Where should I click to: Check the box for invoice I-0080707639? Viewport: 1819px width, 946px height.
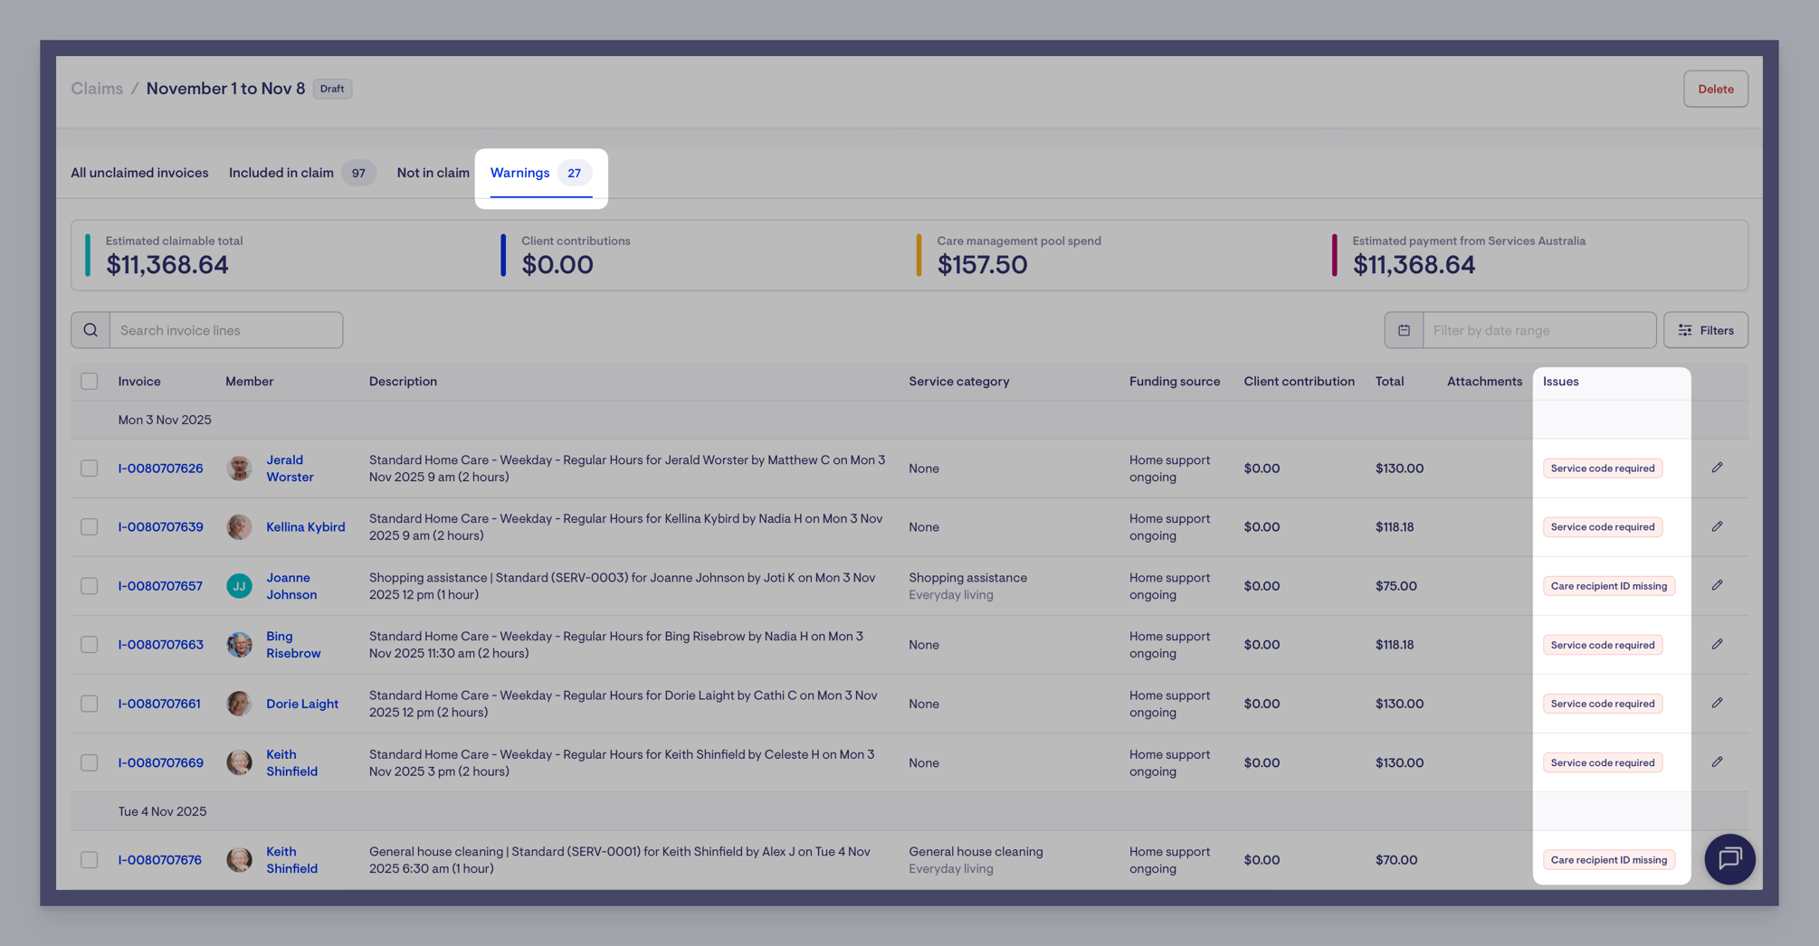(89, 526)
